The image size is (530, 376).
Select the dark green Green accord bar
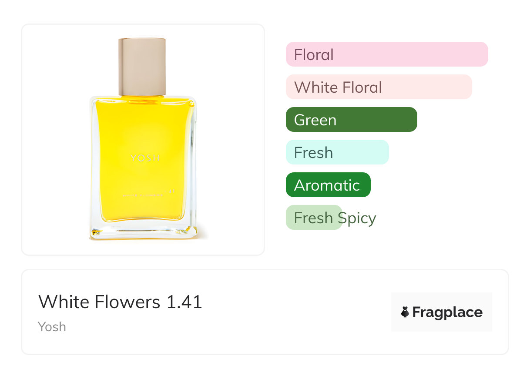tap(351, 120)
